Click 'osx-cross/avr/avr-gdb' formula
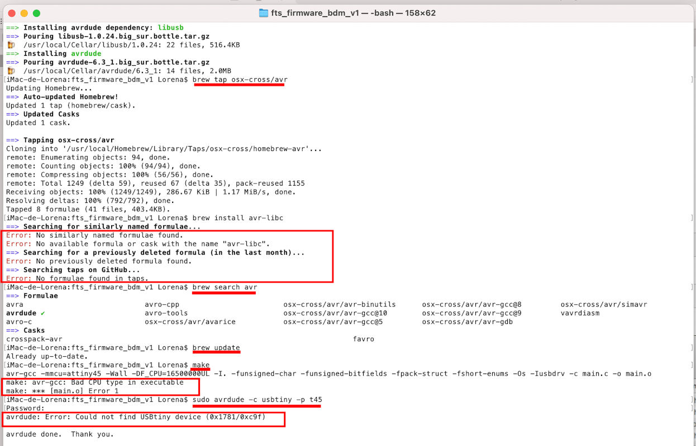 468,322
